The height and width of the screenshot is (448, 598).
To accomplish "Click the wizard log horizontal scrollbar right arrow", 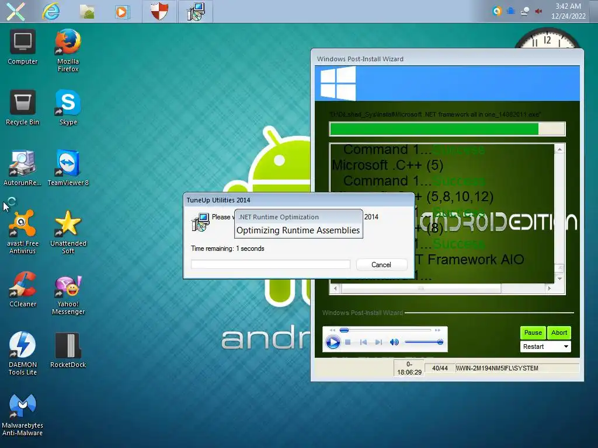I will tap(549, 289).
